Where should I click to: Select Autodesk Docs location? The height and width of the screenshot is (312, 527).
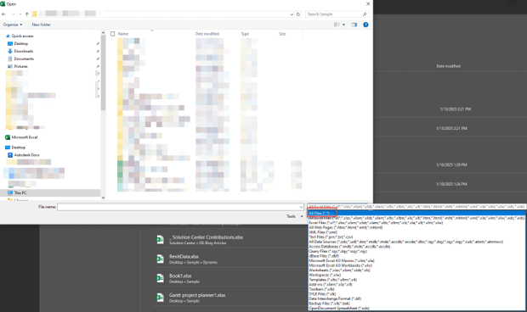click(26, 155)
